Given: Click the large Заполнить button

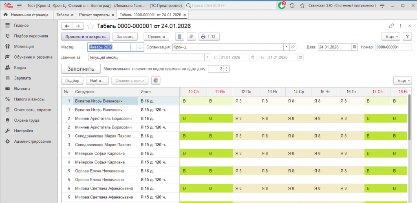Looking at the screenshot, I should [81, 69].
